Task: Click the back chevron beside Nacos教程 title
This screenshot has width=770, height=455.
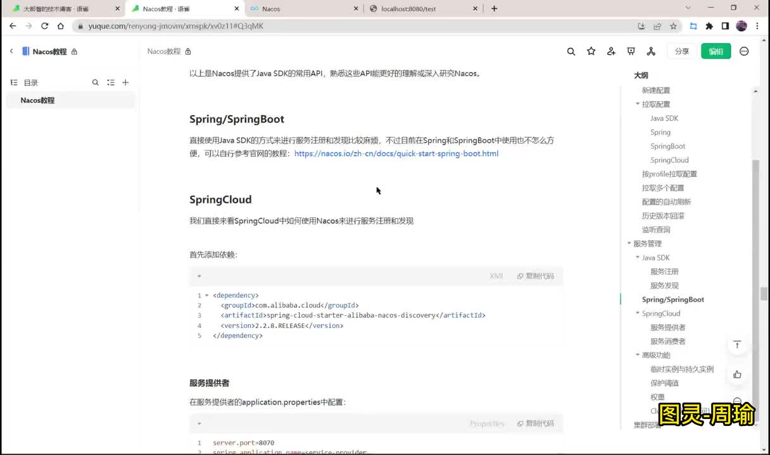Action: pyautogui.click(x=11, y=51)
